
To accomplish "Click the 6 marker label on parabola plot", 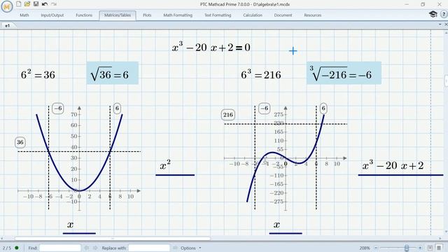I will pyautogui.click(x=117, y=108).
